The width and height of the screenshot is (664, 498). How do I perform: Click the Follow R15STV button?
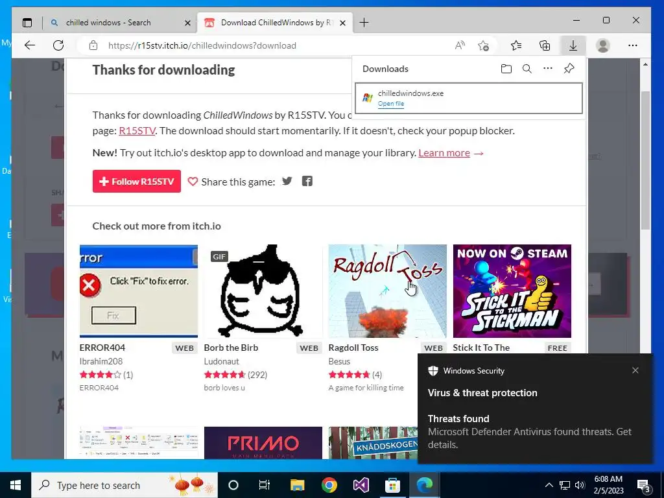tap(137, 182)
